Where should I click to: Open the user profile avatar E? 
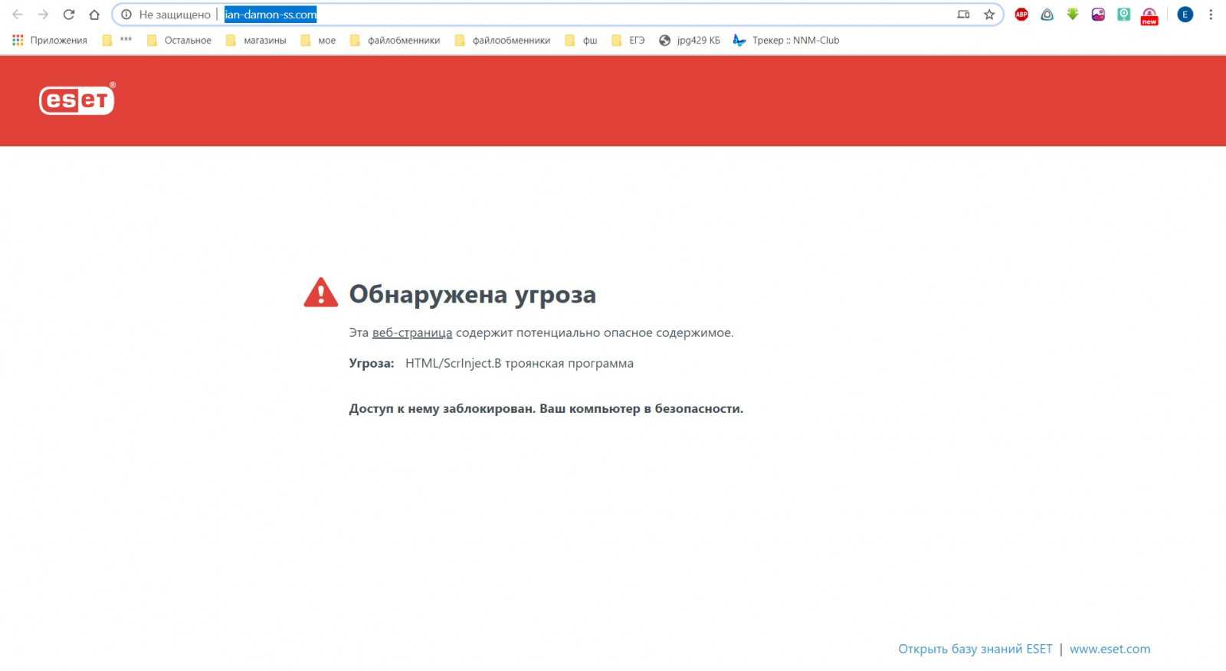[1185, 15]
